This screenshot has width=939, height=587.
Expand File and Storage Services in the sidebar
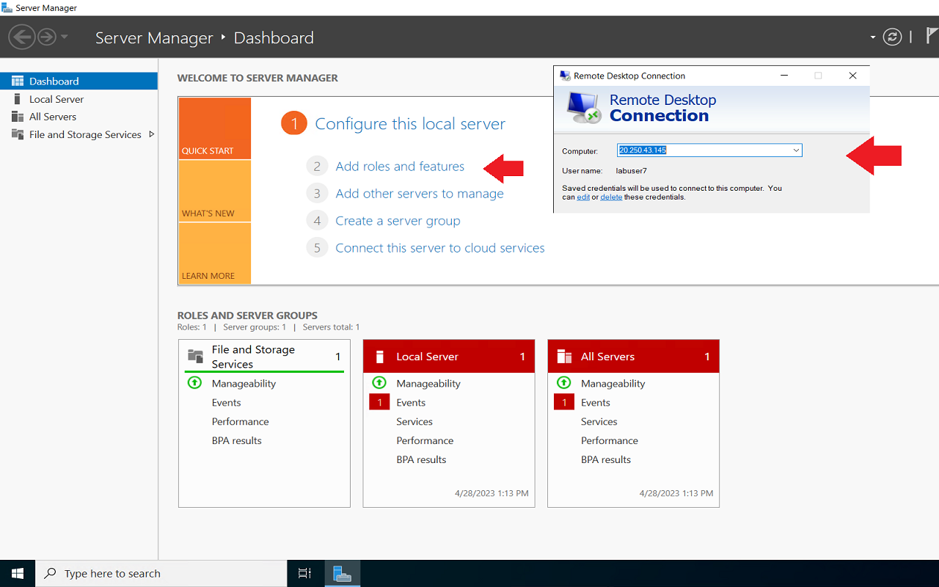coord(152,134)
